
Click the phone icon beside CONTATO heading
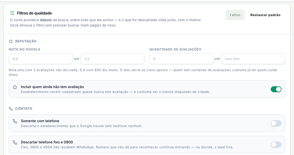coord(11,109)
